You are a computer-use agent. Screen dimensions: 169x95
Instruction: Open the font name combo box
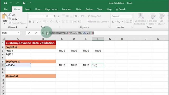[36, 16]
